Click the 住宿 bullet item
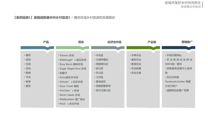 [x=28, y=64]
